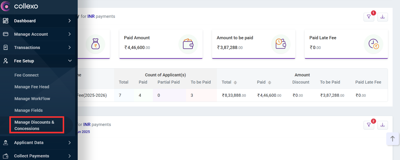Click the Dashboard grid icon in sidebar
This screenshot has width=400, height=160.
pyautogui.click(x=5, y=21)
